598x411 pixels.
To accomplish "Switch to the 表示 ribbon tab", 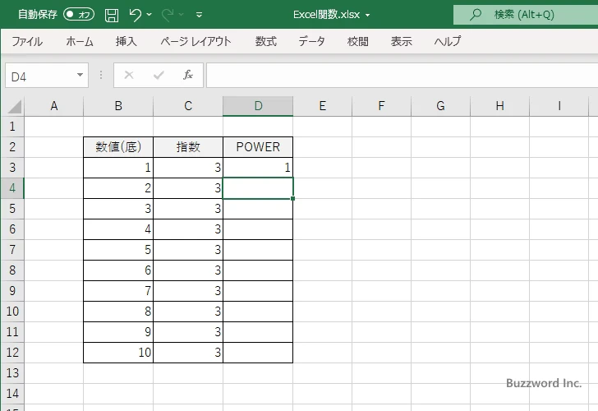I will point(401,41).
